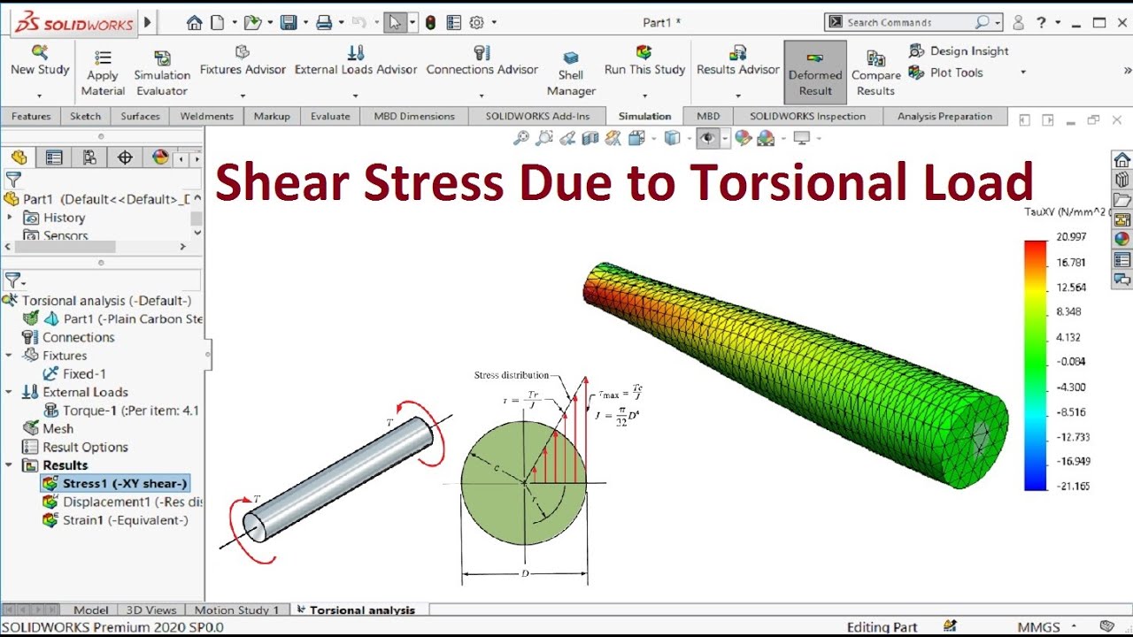Launch the Fixtures Advisor
Screen dimensions: 1133x637
click(243, 60)
